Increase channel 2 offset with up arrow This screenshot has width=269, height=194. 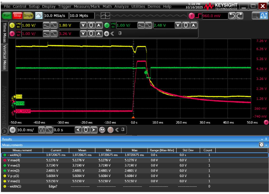(193, 25)
